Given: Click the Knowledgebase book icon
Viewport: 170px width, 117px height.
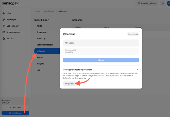Looking at the screenshot, I should pos(139,3).
